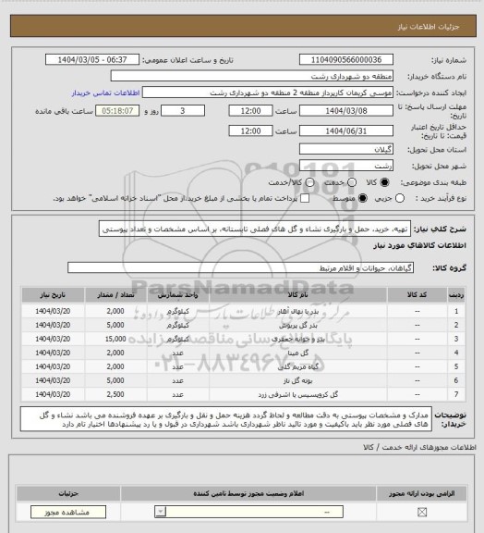Click the goods group field گیاهان، حیوانات
Image resolution: width=484 pixels, height=533 pixels.
(241, 267)
